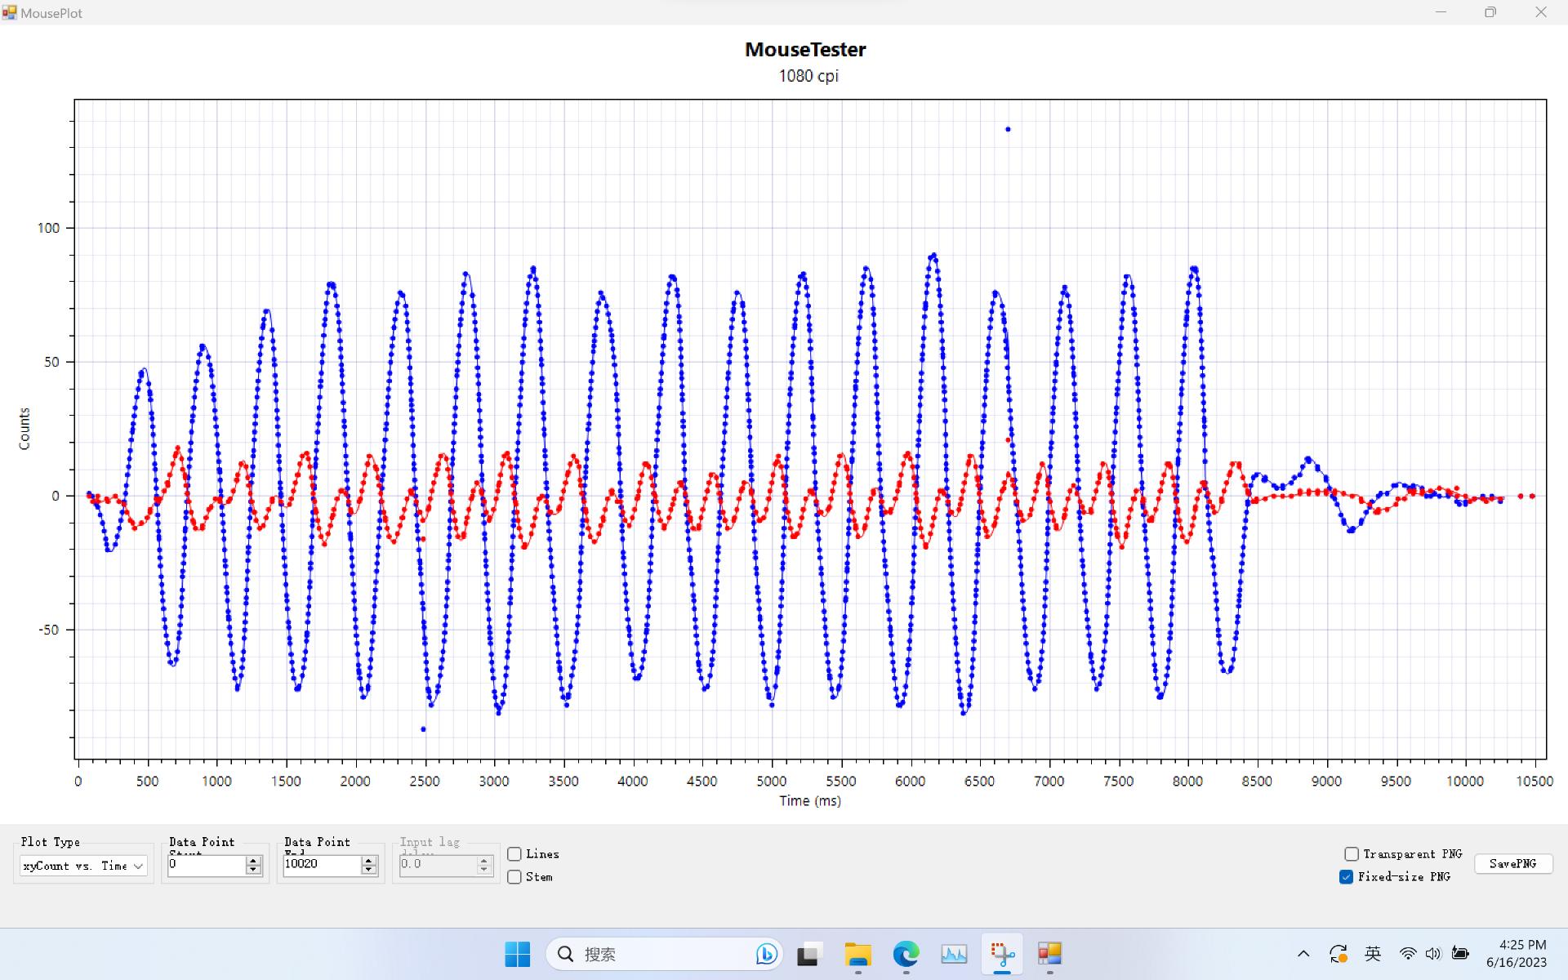Click the MouseTester app taskbar icon
1568x980 pixels.
click(1049, 954)
